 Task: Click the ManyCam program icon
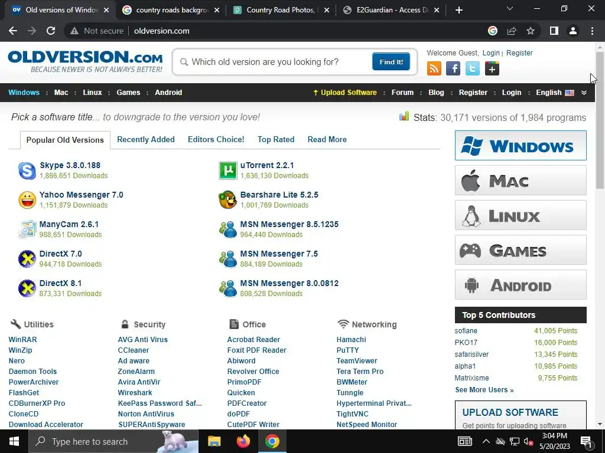[x=27, y=229]
